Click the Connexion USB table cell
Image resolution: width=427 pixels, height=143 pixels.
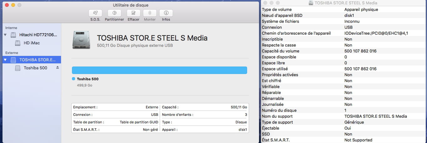pos(116,115)
